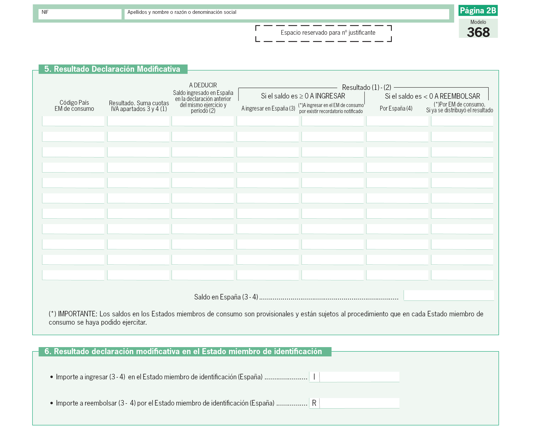
Task: Focus first-row A ingresar en España (3) cell
Action: pos(267,121)
